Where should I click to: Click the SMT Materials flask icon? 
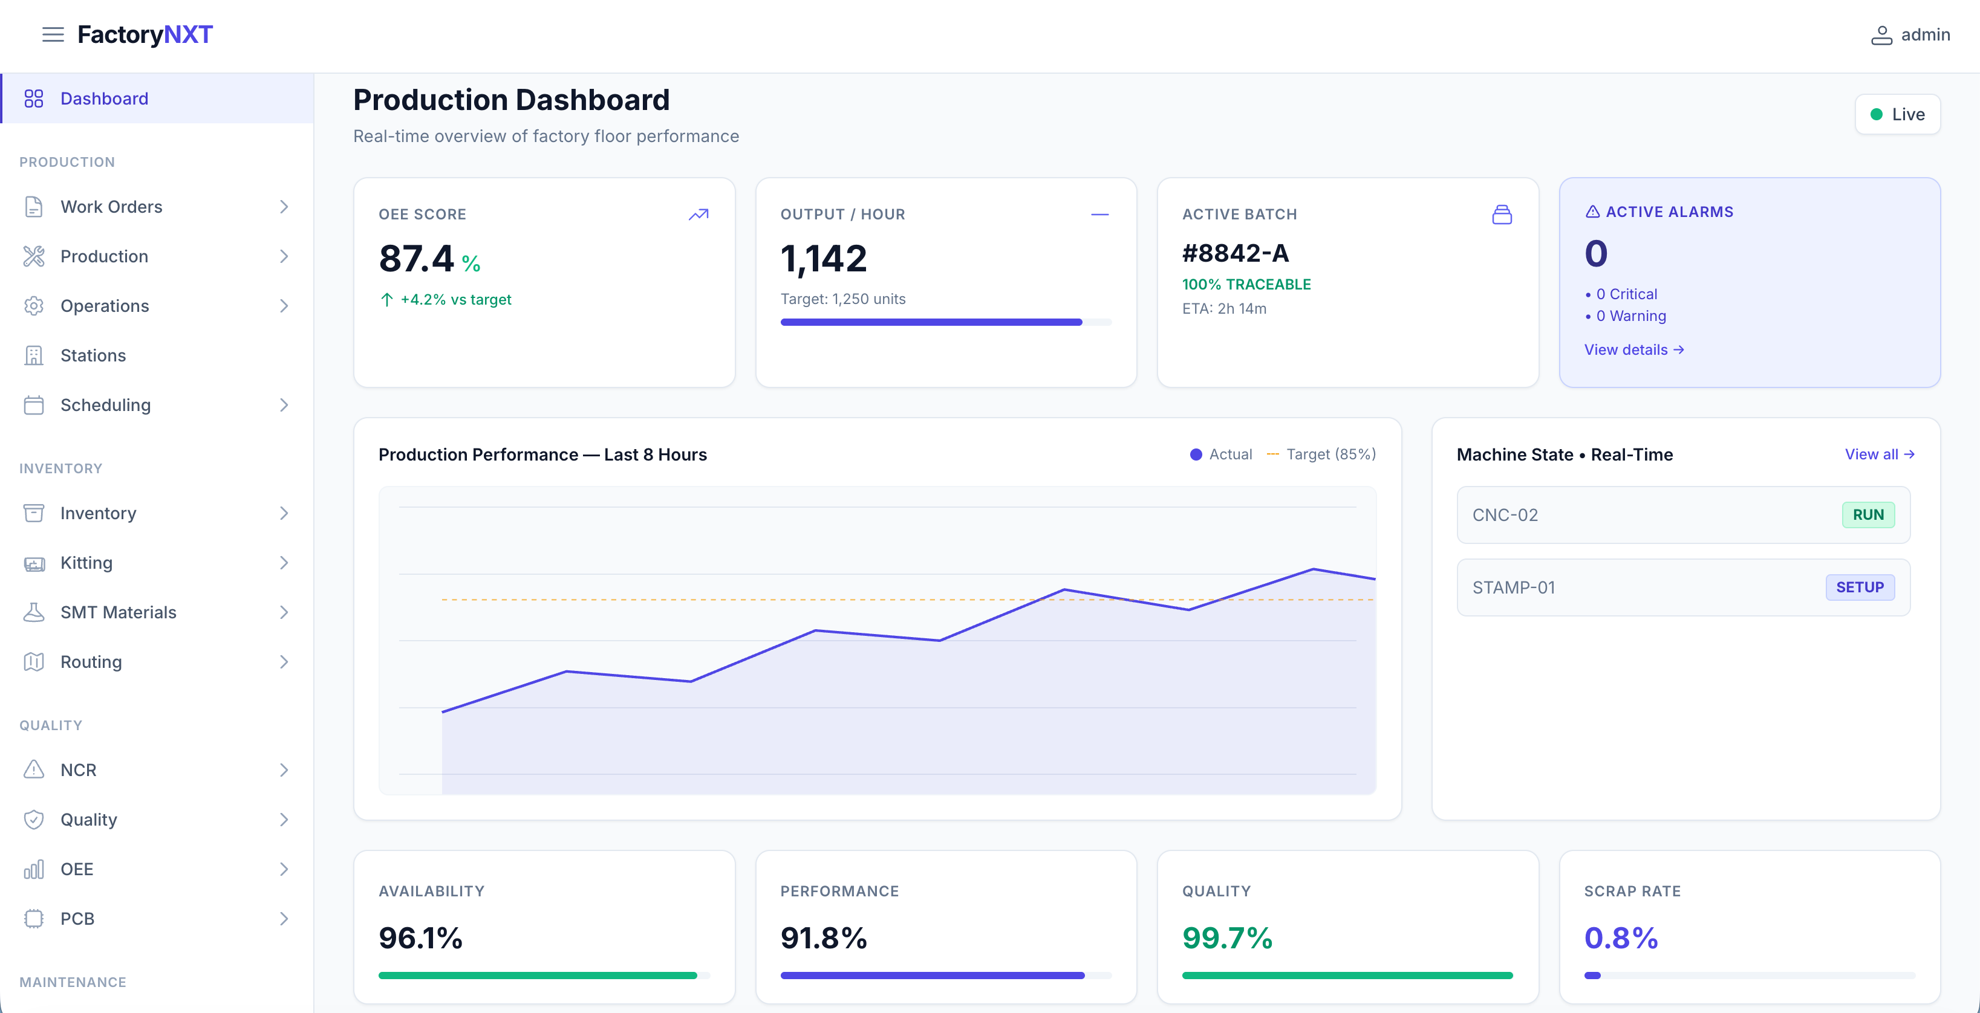[x=34, y=612]
